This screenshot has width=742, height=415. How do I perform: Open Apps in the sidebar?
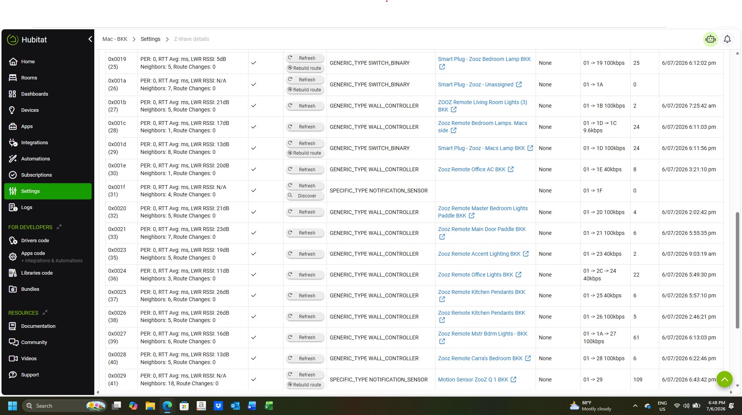tap(48, 127)
